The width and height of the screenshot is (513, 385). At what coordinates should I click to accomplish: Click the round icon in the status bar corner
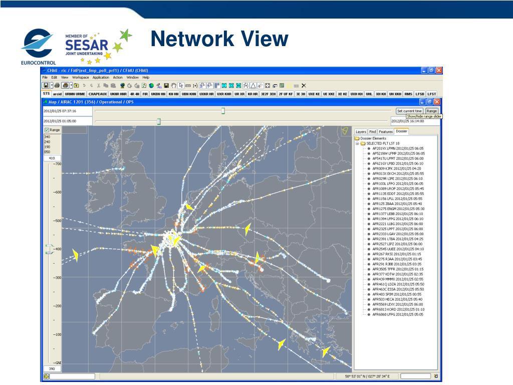[46, 376]
